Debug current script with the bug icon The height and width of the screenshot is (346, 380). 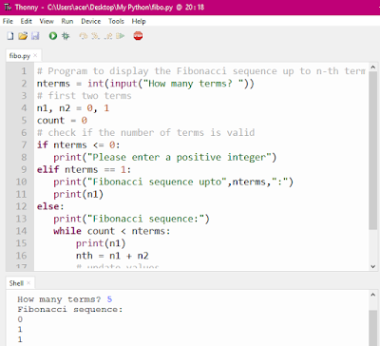[x=66, y=36]
